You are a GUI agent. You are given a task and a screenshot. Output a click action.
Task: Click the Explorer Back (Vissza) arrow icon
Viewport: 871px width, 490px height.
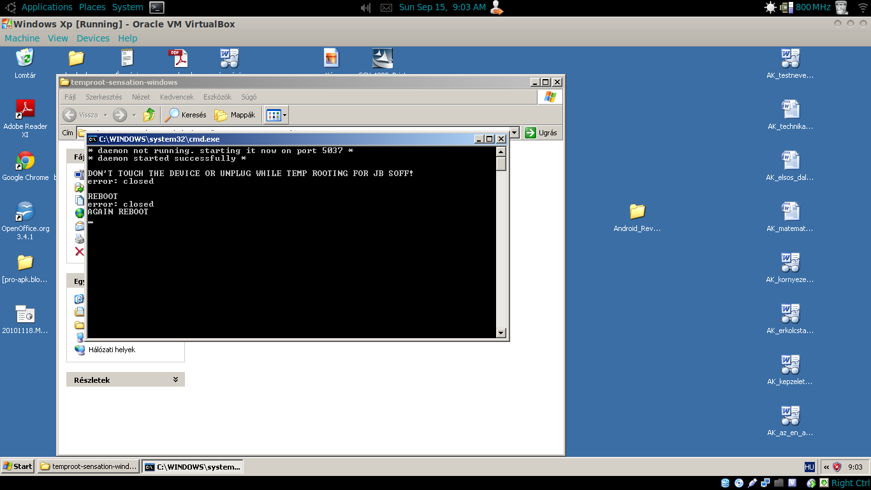click(70, 115)
